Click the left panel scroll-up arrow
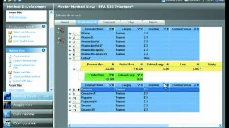The width and height of the screenshot is (229, 128). point(51,12)
